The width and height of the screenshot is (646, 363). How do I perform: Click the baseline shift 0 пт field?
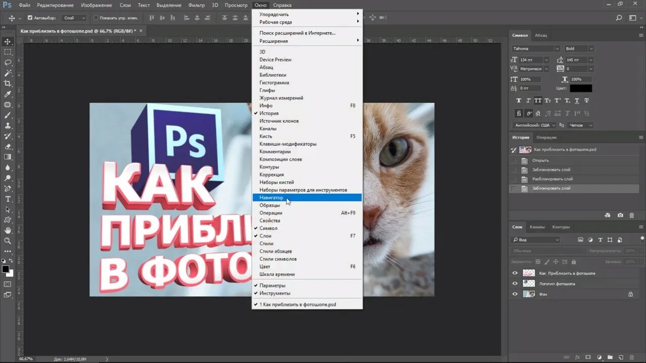pos(530,88)
